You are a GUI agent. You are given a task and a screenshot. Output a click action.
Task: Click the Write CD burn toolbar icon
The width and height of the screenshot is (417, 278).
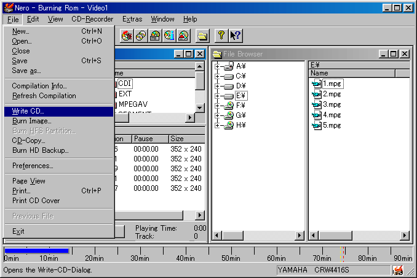tap(127, 36)
